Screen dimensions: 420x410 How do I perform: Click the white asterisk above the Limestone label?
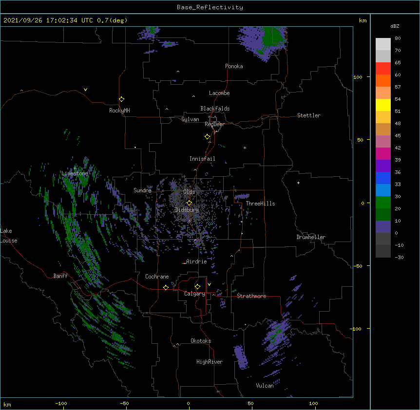click(75, 168)
